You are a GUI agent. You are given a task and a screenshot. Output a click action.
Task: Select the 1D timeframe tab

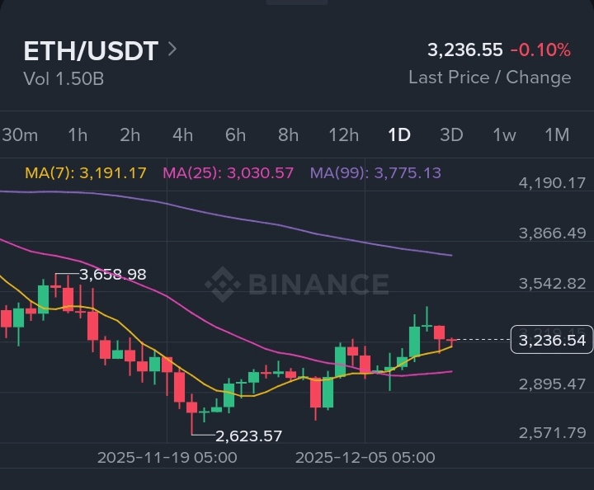[x=399, y=134]
